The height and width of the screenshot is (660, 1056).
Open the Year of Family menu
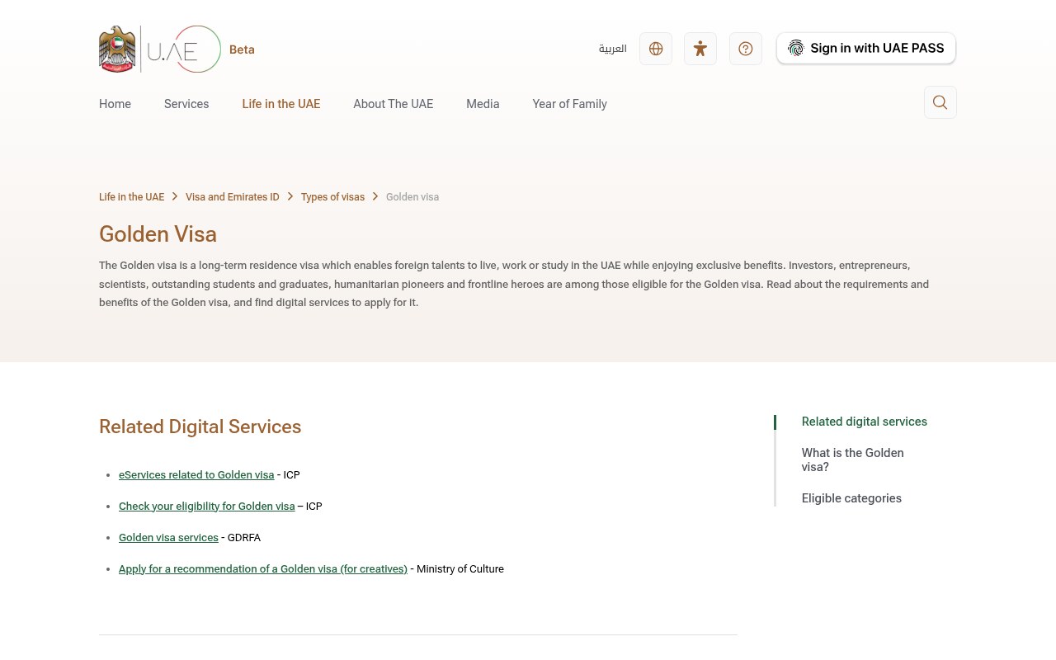click(569, 104)
